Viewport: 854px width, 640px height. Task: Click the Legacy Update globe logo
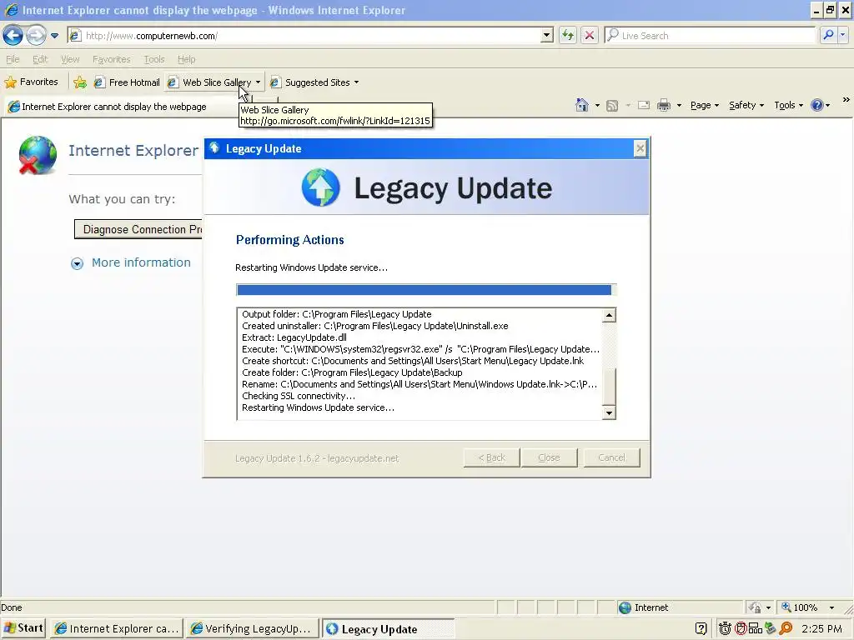point(321,187)
